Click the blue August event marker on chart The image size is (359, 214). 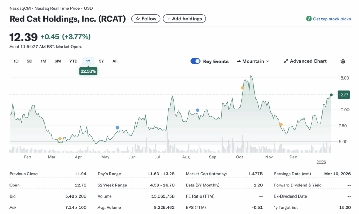[x=198, y=110]
